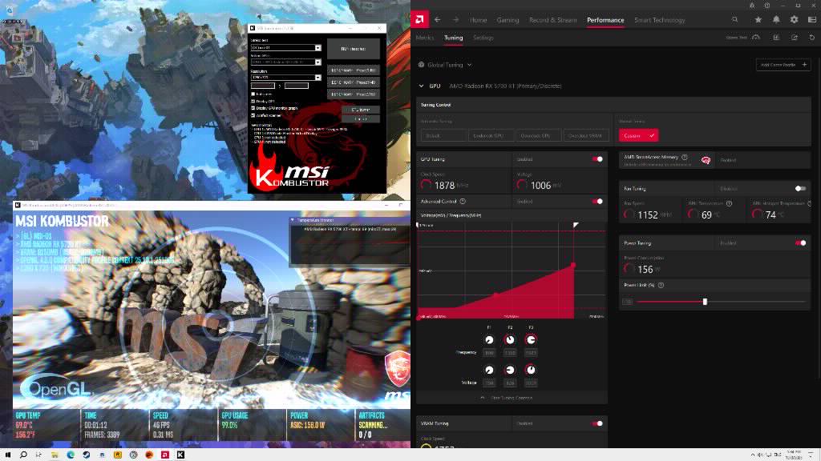
Task: Toggle the sidebar panel icon in Radeon header
Action: click(x=812, y=20)
